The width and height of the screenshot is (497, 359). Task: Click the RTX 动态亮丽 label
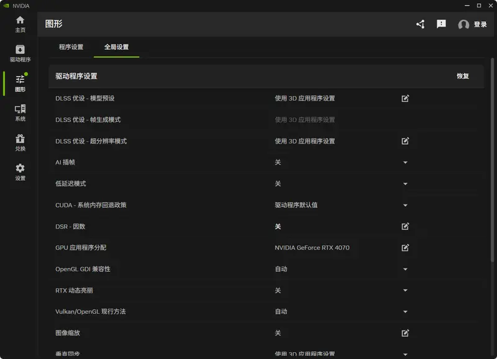coord(74,290)
